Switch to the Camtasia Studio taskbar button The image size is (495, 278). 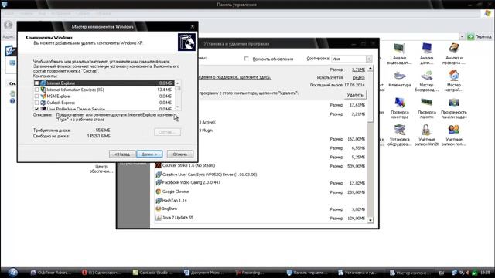tap(153, 273)
